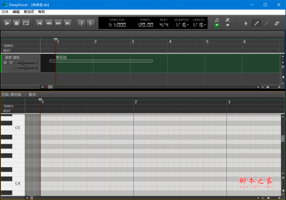This screenshot has height=200, width=286.
Task: Toggle the track Mute (M) button
Action: [5, 63]
